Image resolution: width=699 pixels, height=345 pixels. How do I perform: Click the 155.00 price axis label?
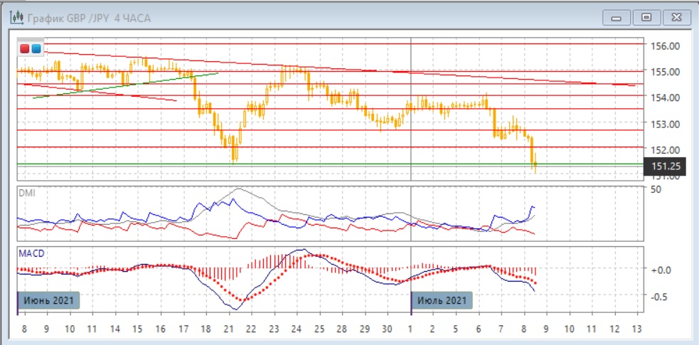tap(666, 72)
